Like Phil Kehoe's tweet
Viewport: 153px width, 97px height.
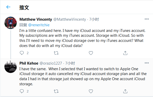[x=91, y=91]
